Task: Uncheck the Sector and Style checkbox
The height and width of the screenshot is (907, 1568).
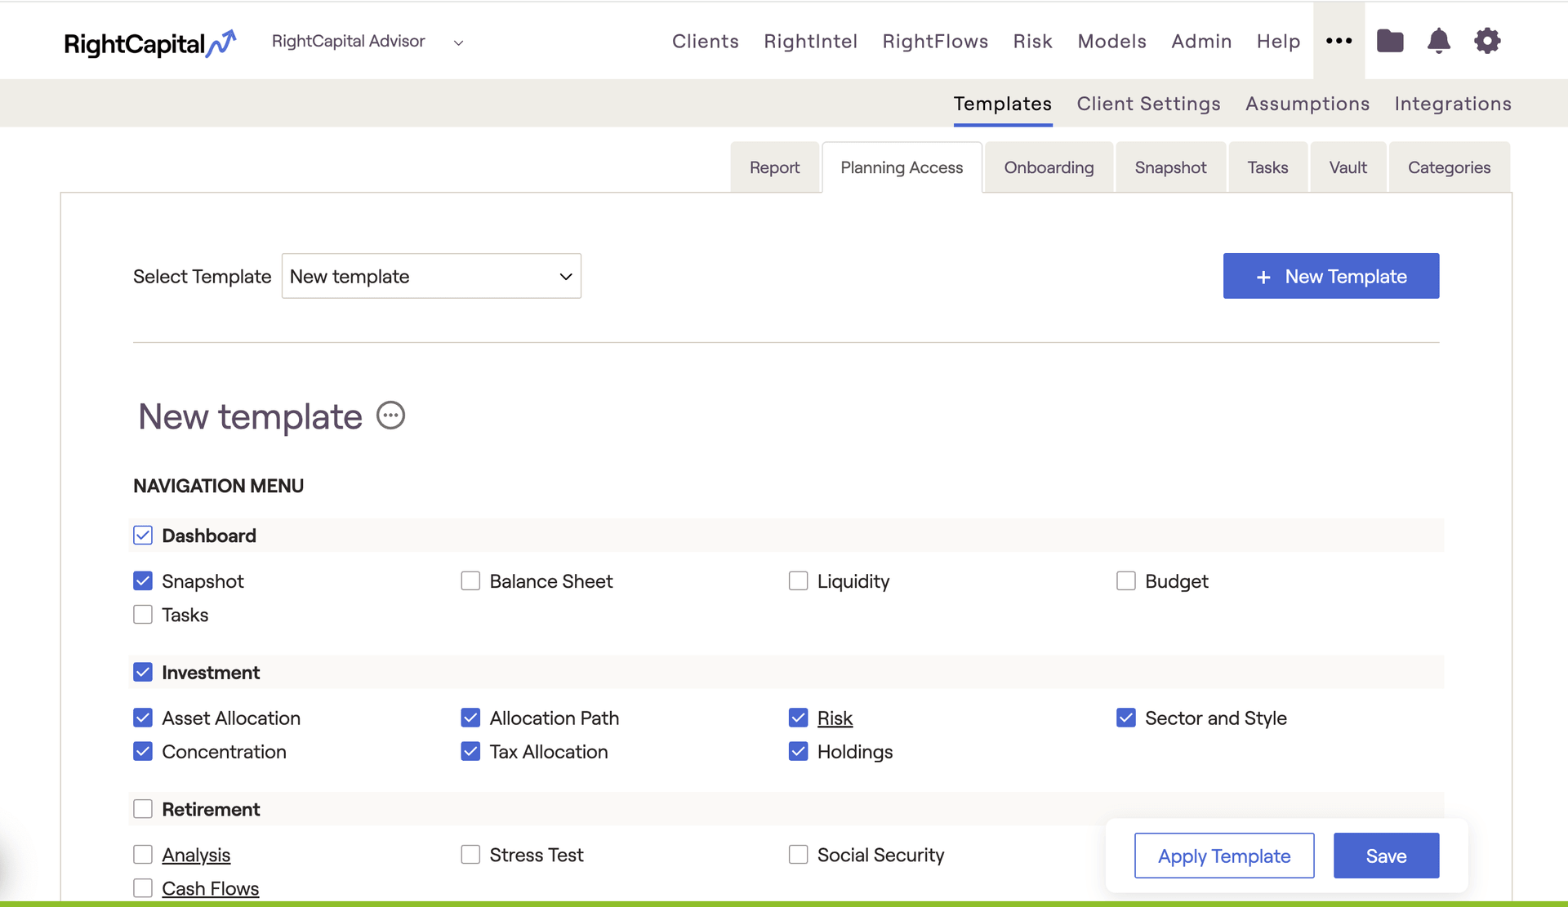Action: point(1126,718)
